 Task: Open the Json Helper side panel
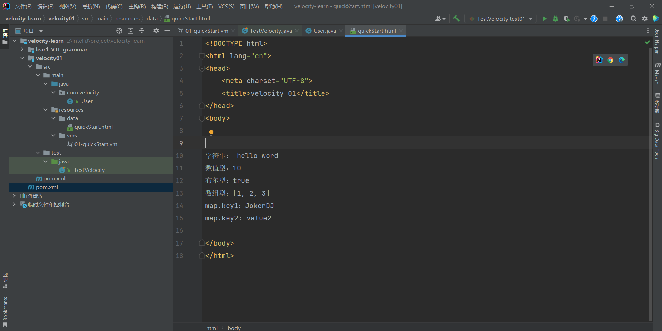pyautogui.click(x=657, y=41)
